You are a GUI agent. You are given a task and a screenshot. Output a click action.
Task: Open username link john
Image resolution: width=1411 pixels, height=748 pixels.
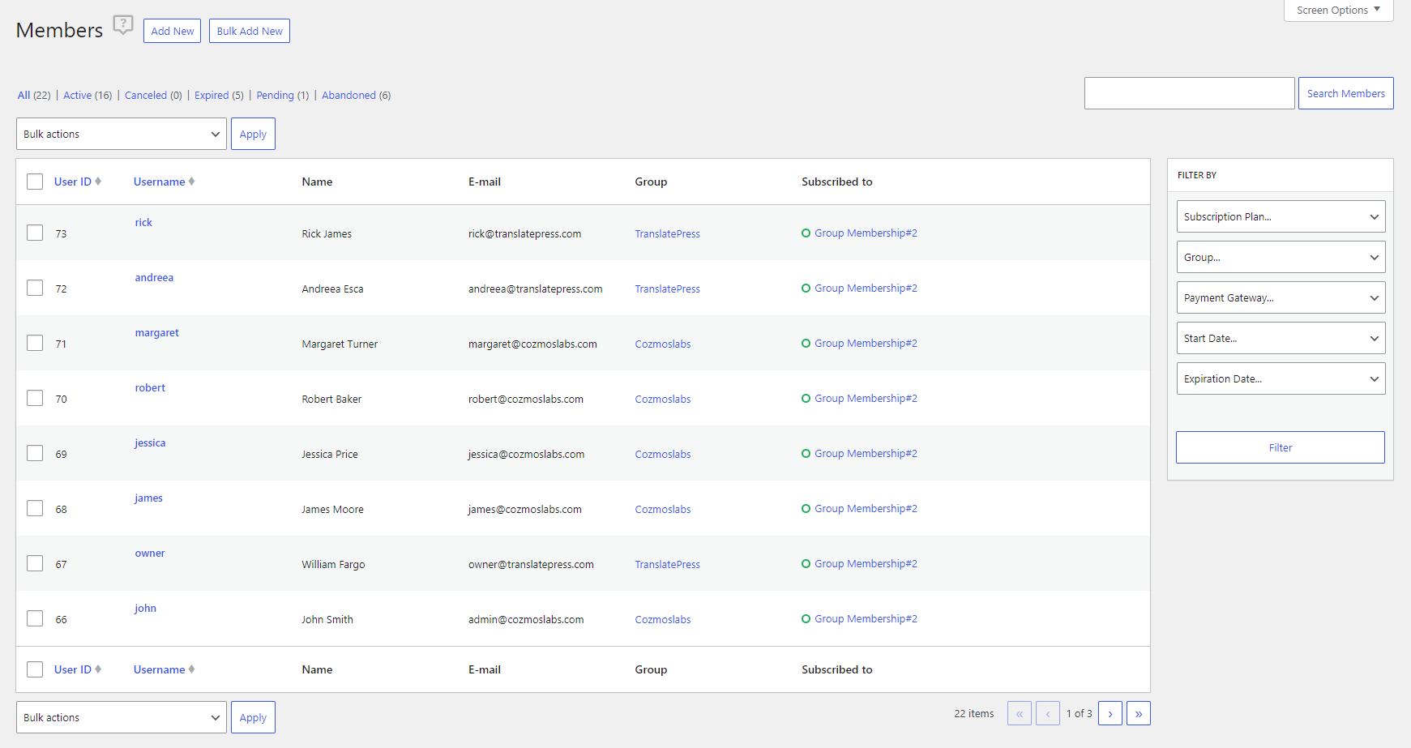[x=145, y=608]
